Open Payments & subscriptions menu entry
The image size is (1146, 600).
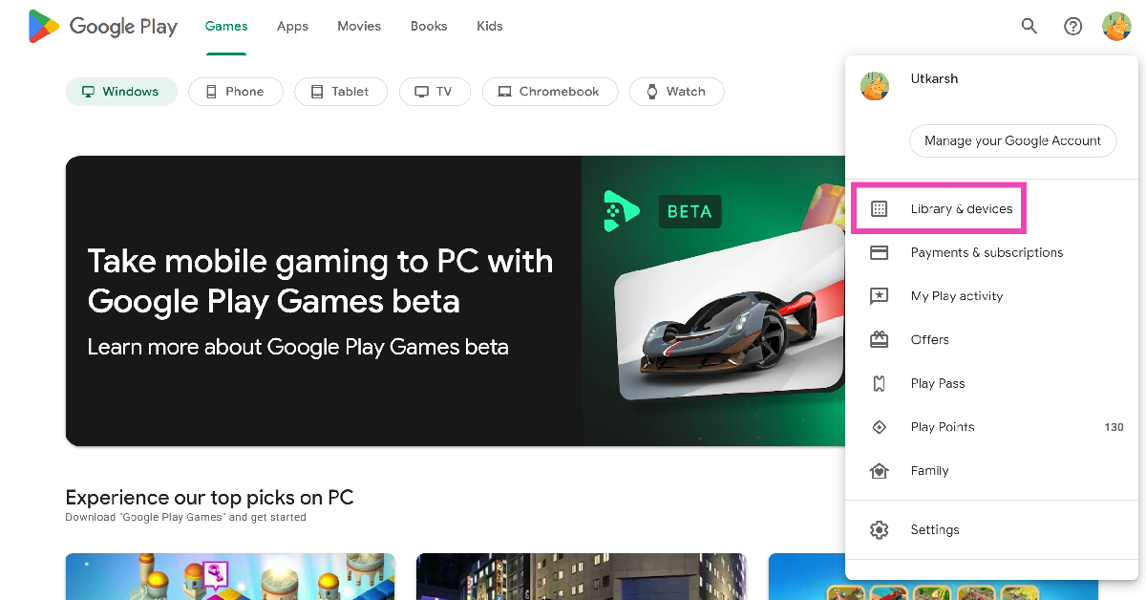pos(991,252)
